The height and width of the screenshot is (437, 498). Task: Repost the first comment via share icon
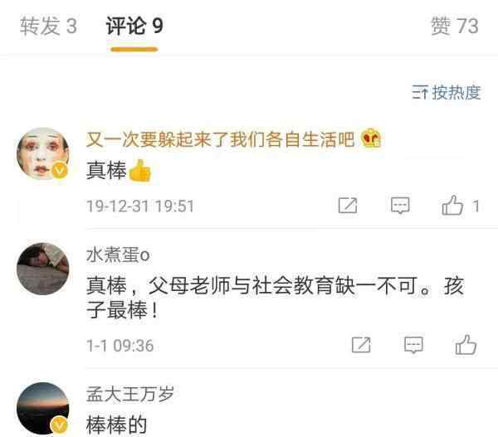point(348,206)
